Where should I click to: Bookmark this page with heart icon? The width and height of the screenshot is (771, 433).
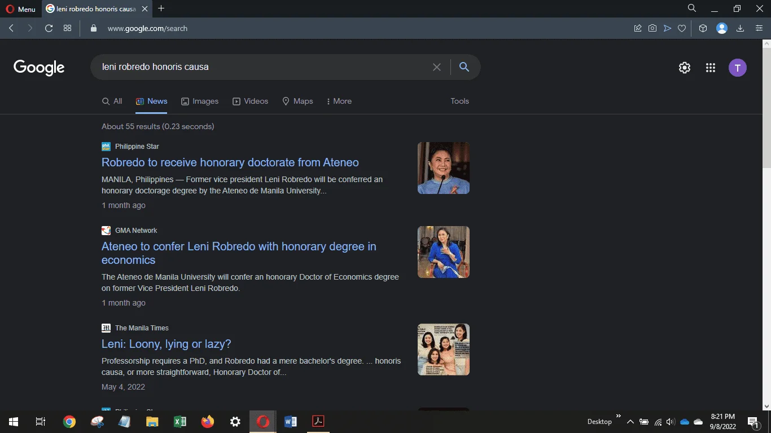point(682,28)
